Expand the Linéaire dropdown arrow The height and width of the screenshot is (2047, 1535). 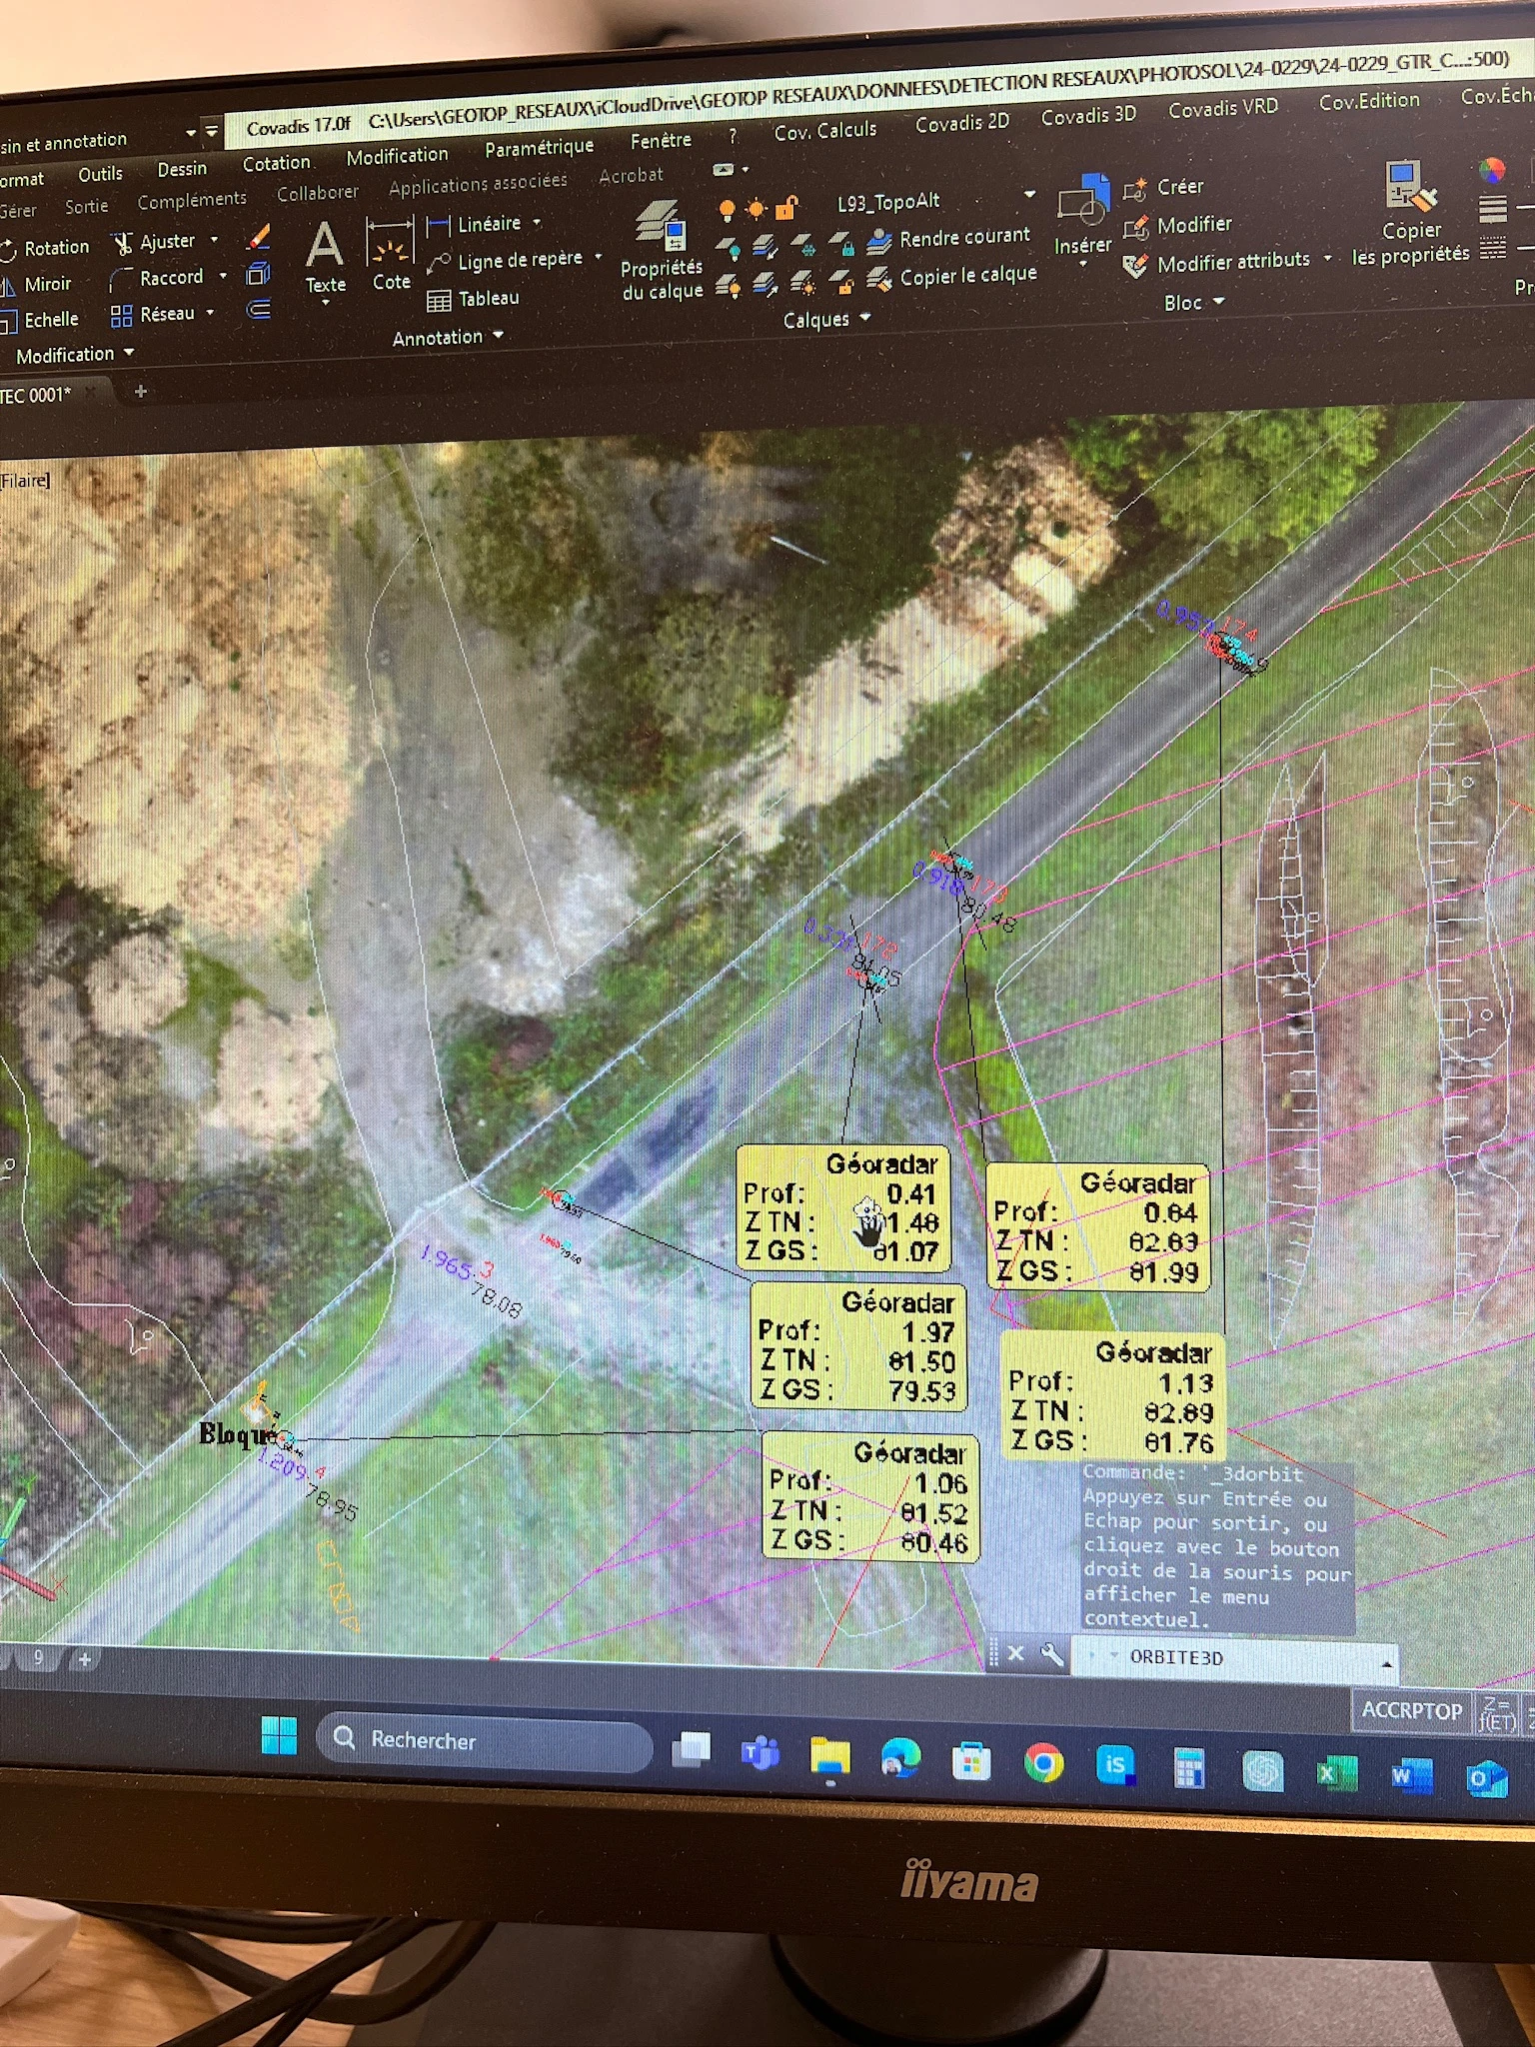tap(537, 222)
